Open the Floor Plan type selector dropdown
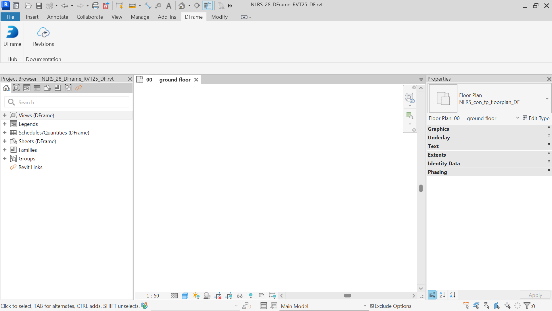This screenshot has height=311, width=552. (x=547, y=99)
